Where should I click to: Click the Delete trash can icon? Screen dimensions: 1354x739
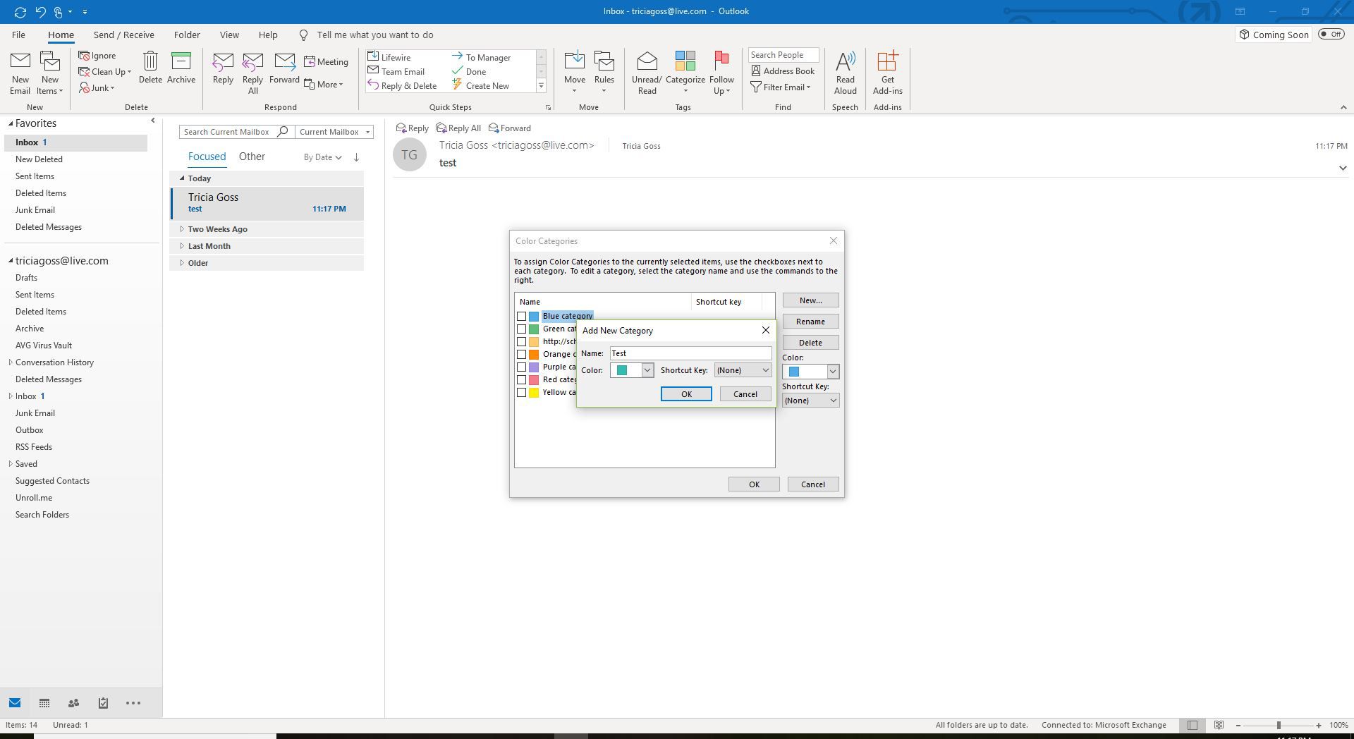pos(150,61)
